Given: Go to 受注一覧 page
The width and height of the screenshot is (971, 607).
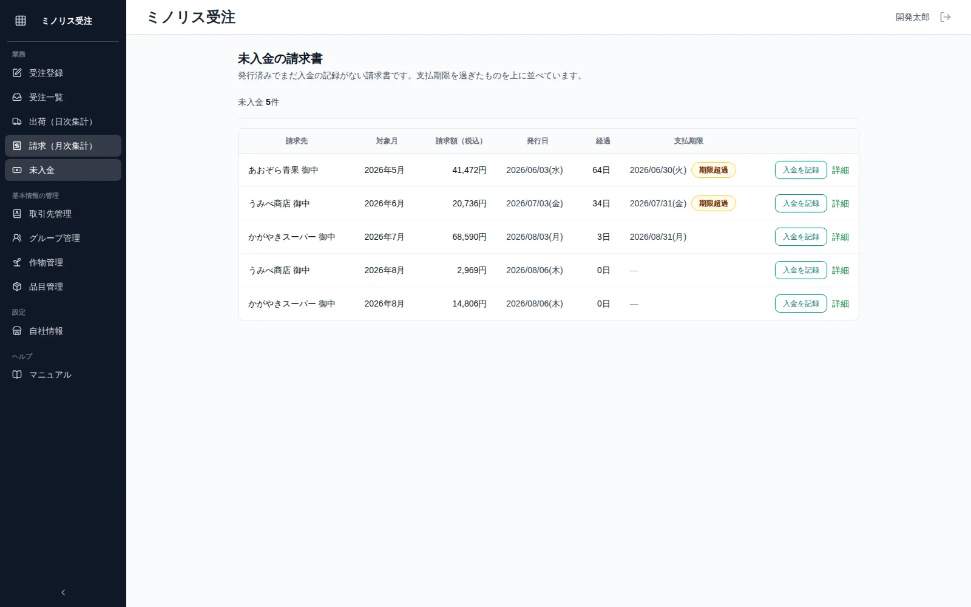Looking at the screenshot, I should (x=63, y=97).
